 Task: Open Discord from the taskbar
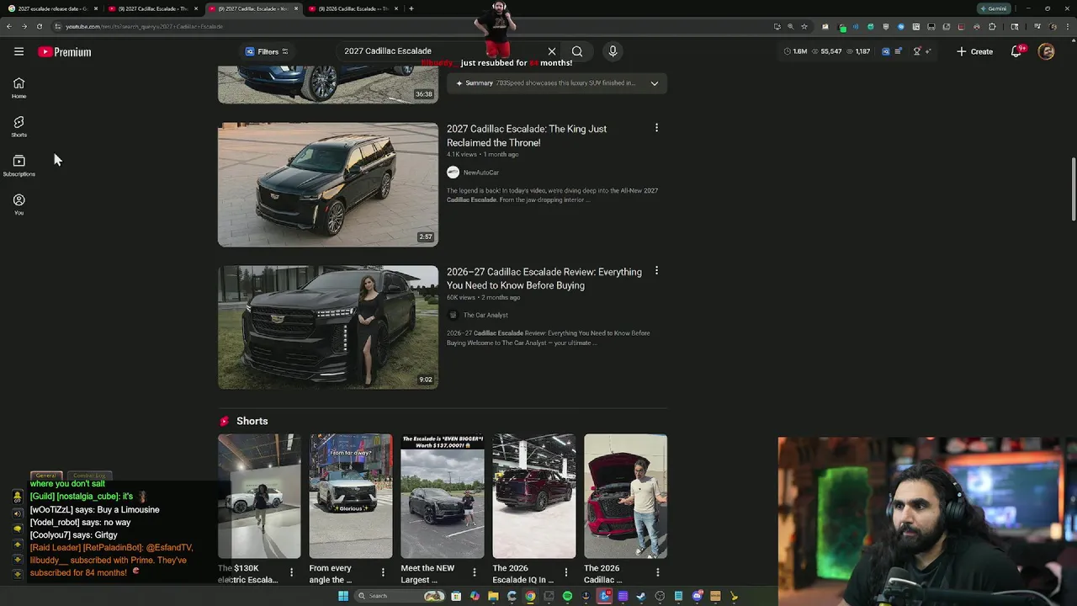(x=697, y=596)
